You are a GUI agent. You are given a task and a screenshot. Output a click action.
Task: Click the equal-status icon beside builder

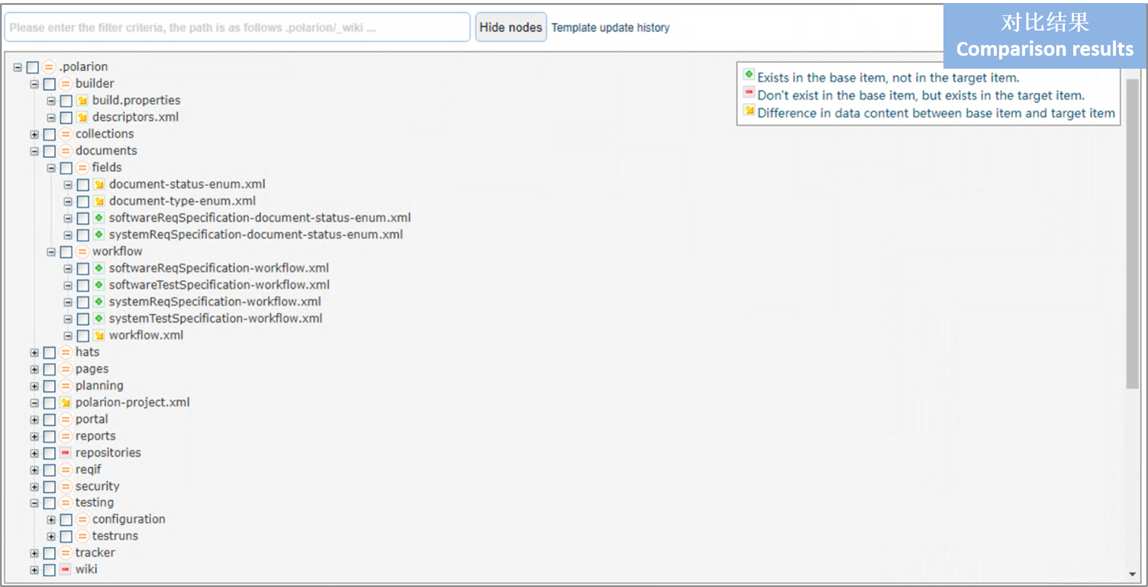[66, 84]
